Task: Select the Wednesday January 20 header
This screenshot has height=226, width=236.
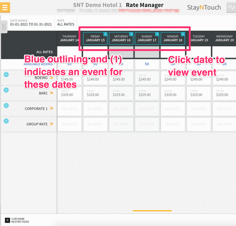Action: [x=224, y=38]
